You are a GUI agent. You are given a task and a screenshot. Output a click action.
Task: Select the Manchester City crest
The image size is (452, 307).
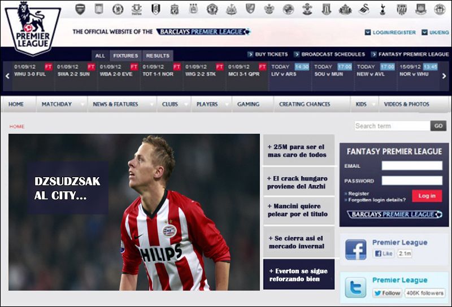click(193, 8)
